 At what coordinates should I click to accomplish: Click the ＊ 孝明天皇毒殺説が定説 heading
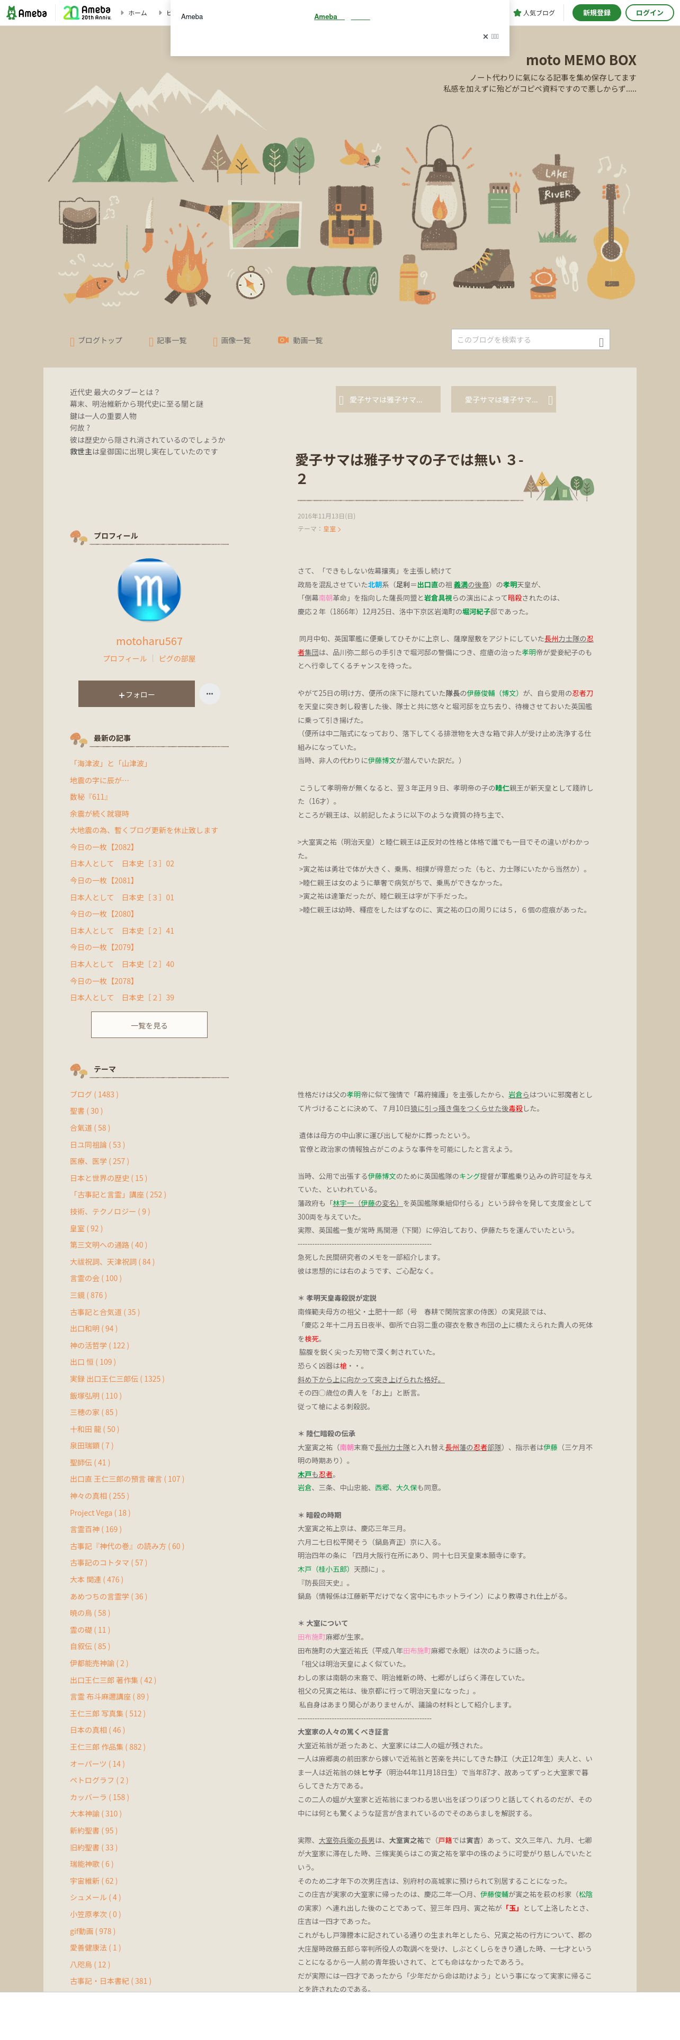click(337, 1298)
